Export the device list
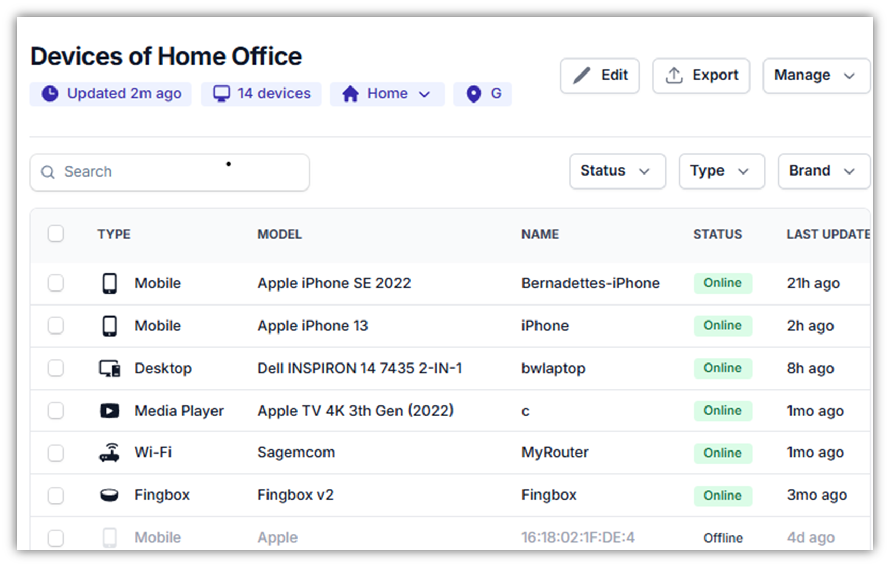Screen dimensions: 890x567 click(x=701, y=76)
